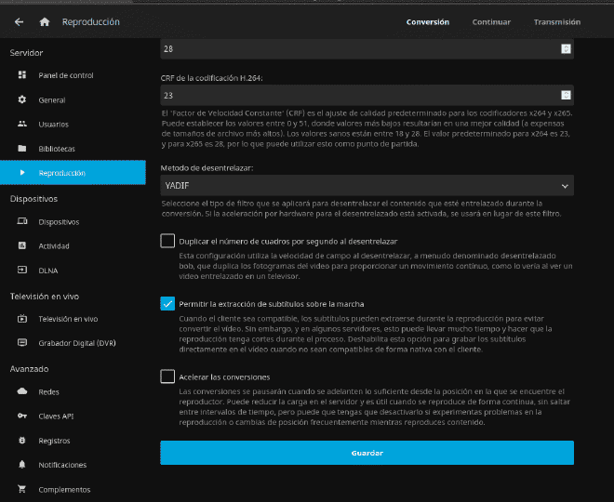Click the Televisión en vivo TV icon

[x=22, y=319]
